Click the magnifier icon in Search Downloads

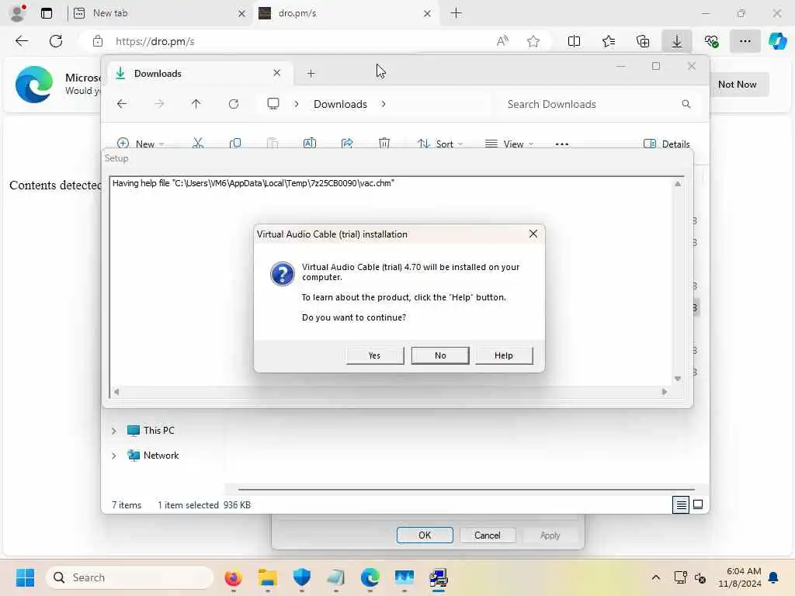[x=686, y=104]
